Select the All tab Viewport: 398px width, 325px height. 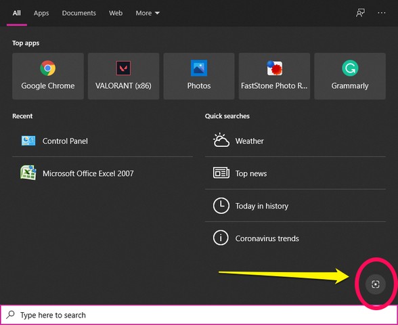point(17,13)
